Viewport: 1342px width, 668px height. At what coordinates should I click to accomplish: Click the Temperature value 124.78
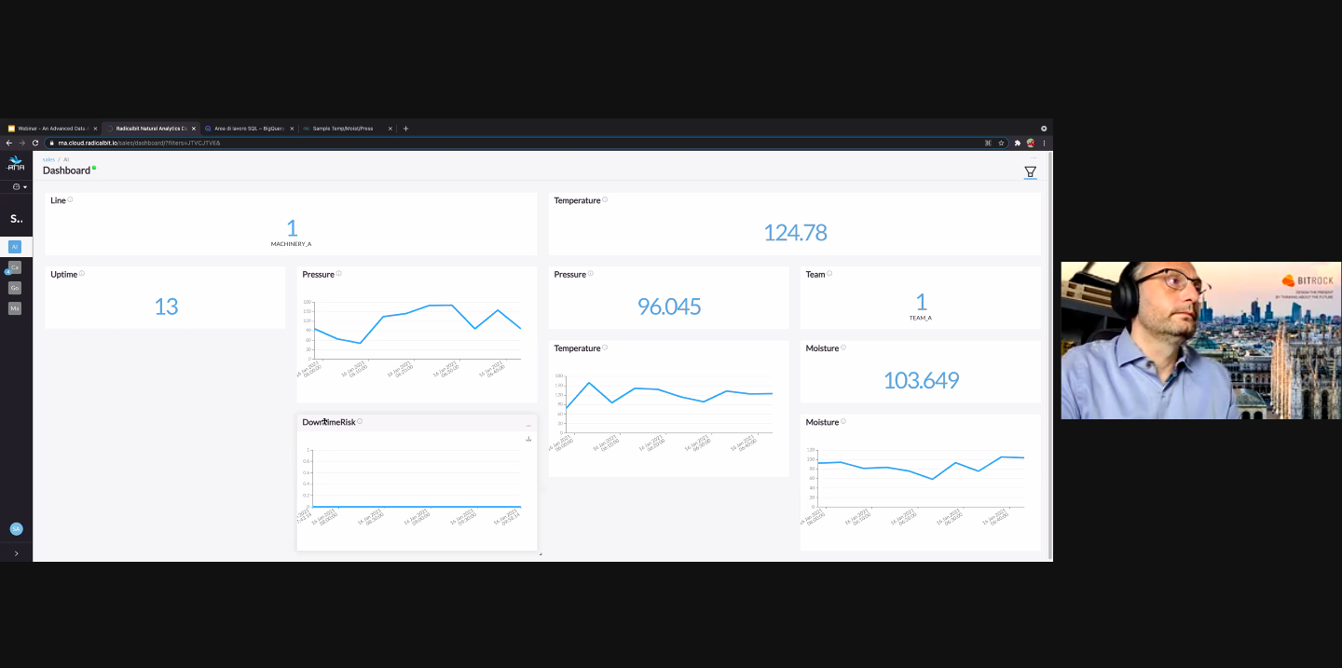tap(795, 233)
